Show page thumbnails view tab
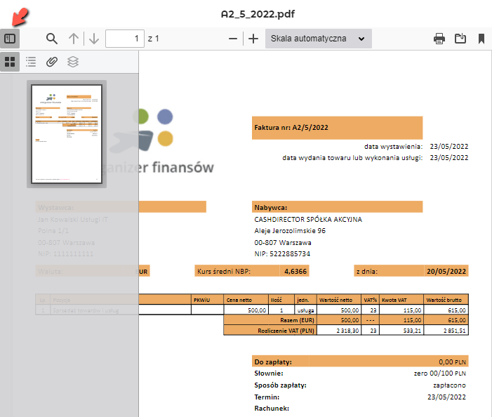The image size is (492, 417). (x=10, y=62)
